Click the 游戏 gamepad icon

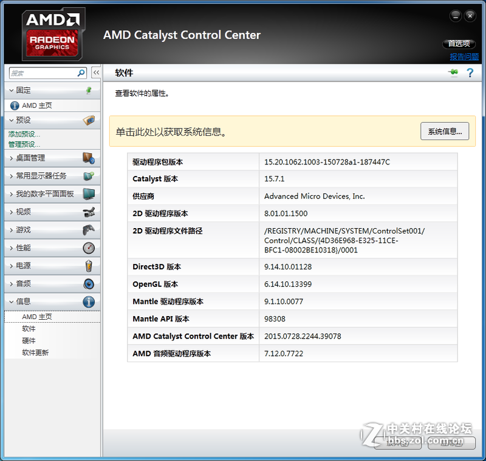(x=89, y=230)
